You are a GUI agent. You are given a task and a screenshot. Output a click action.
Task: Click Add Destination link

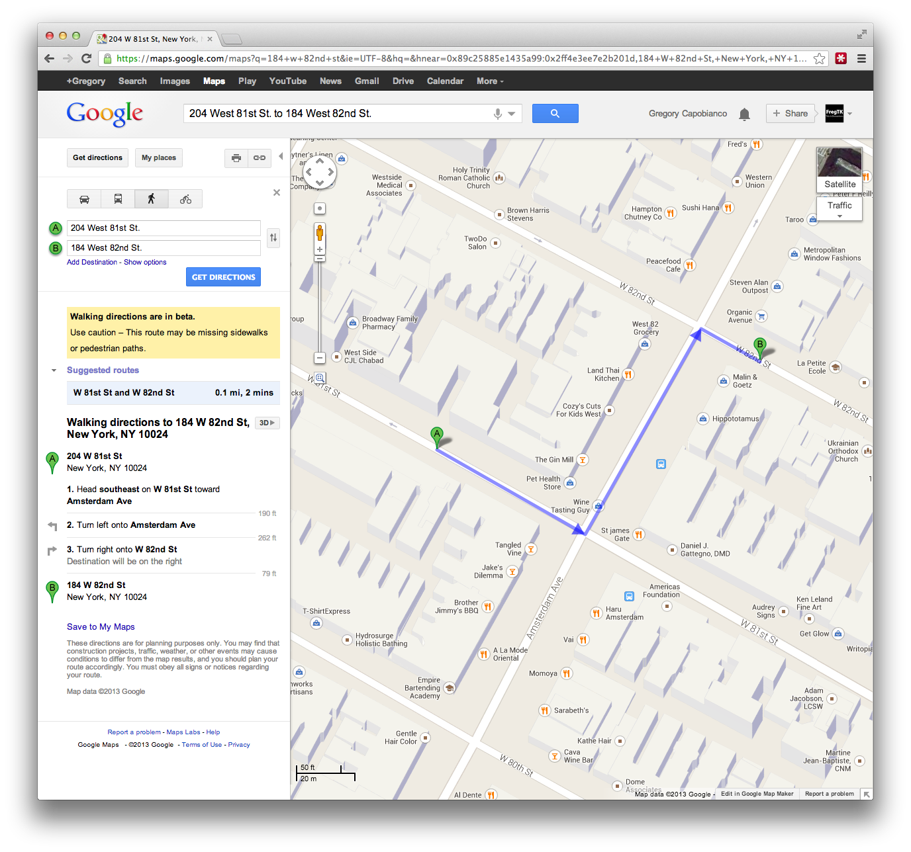tap(92, 263)
